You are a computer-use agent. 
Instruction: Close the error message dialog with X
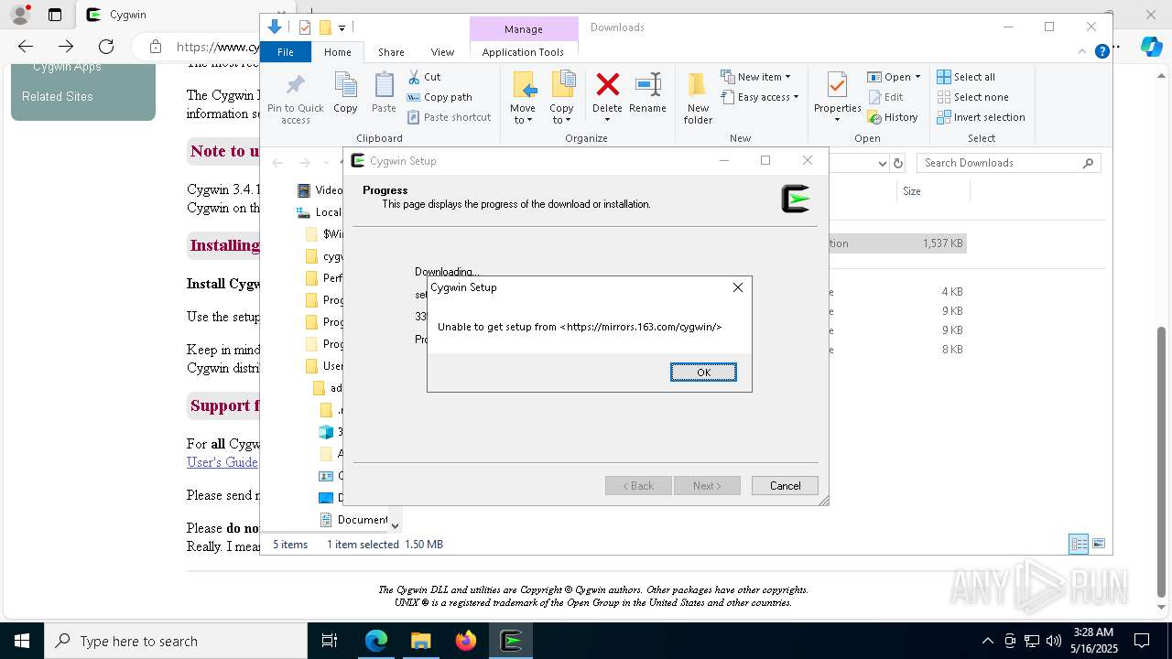pyautogui.click(x=737, y=287)
